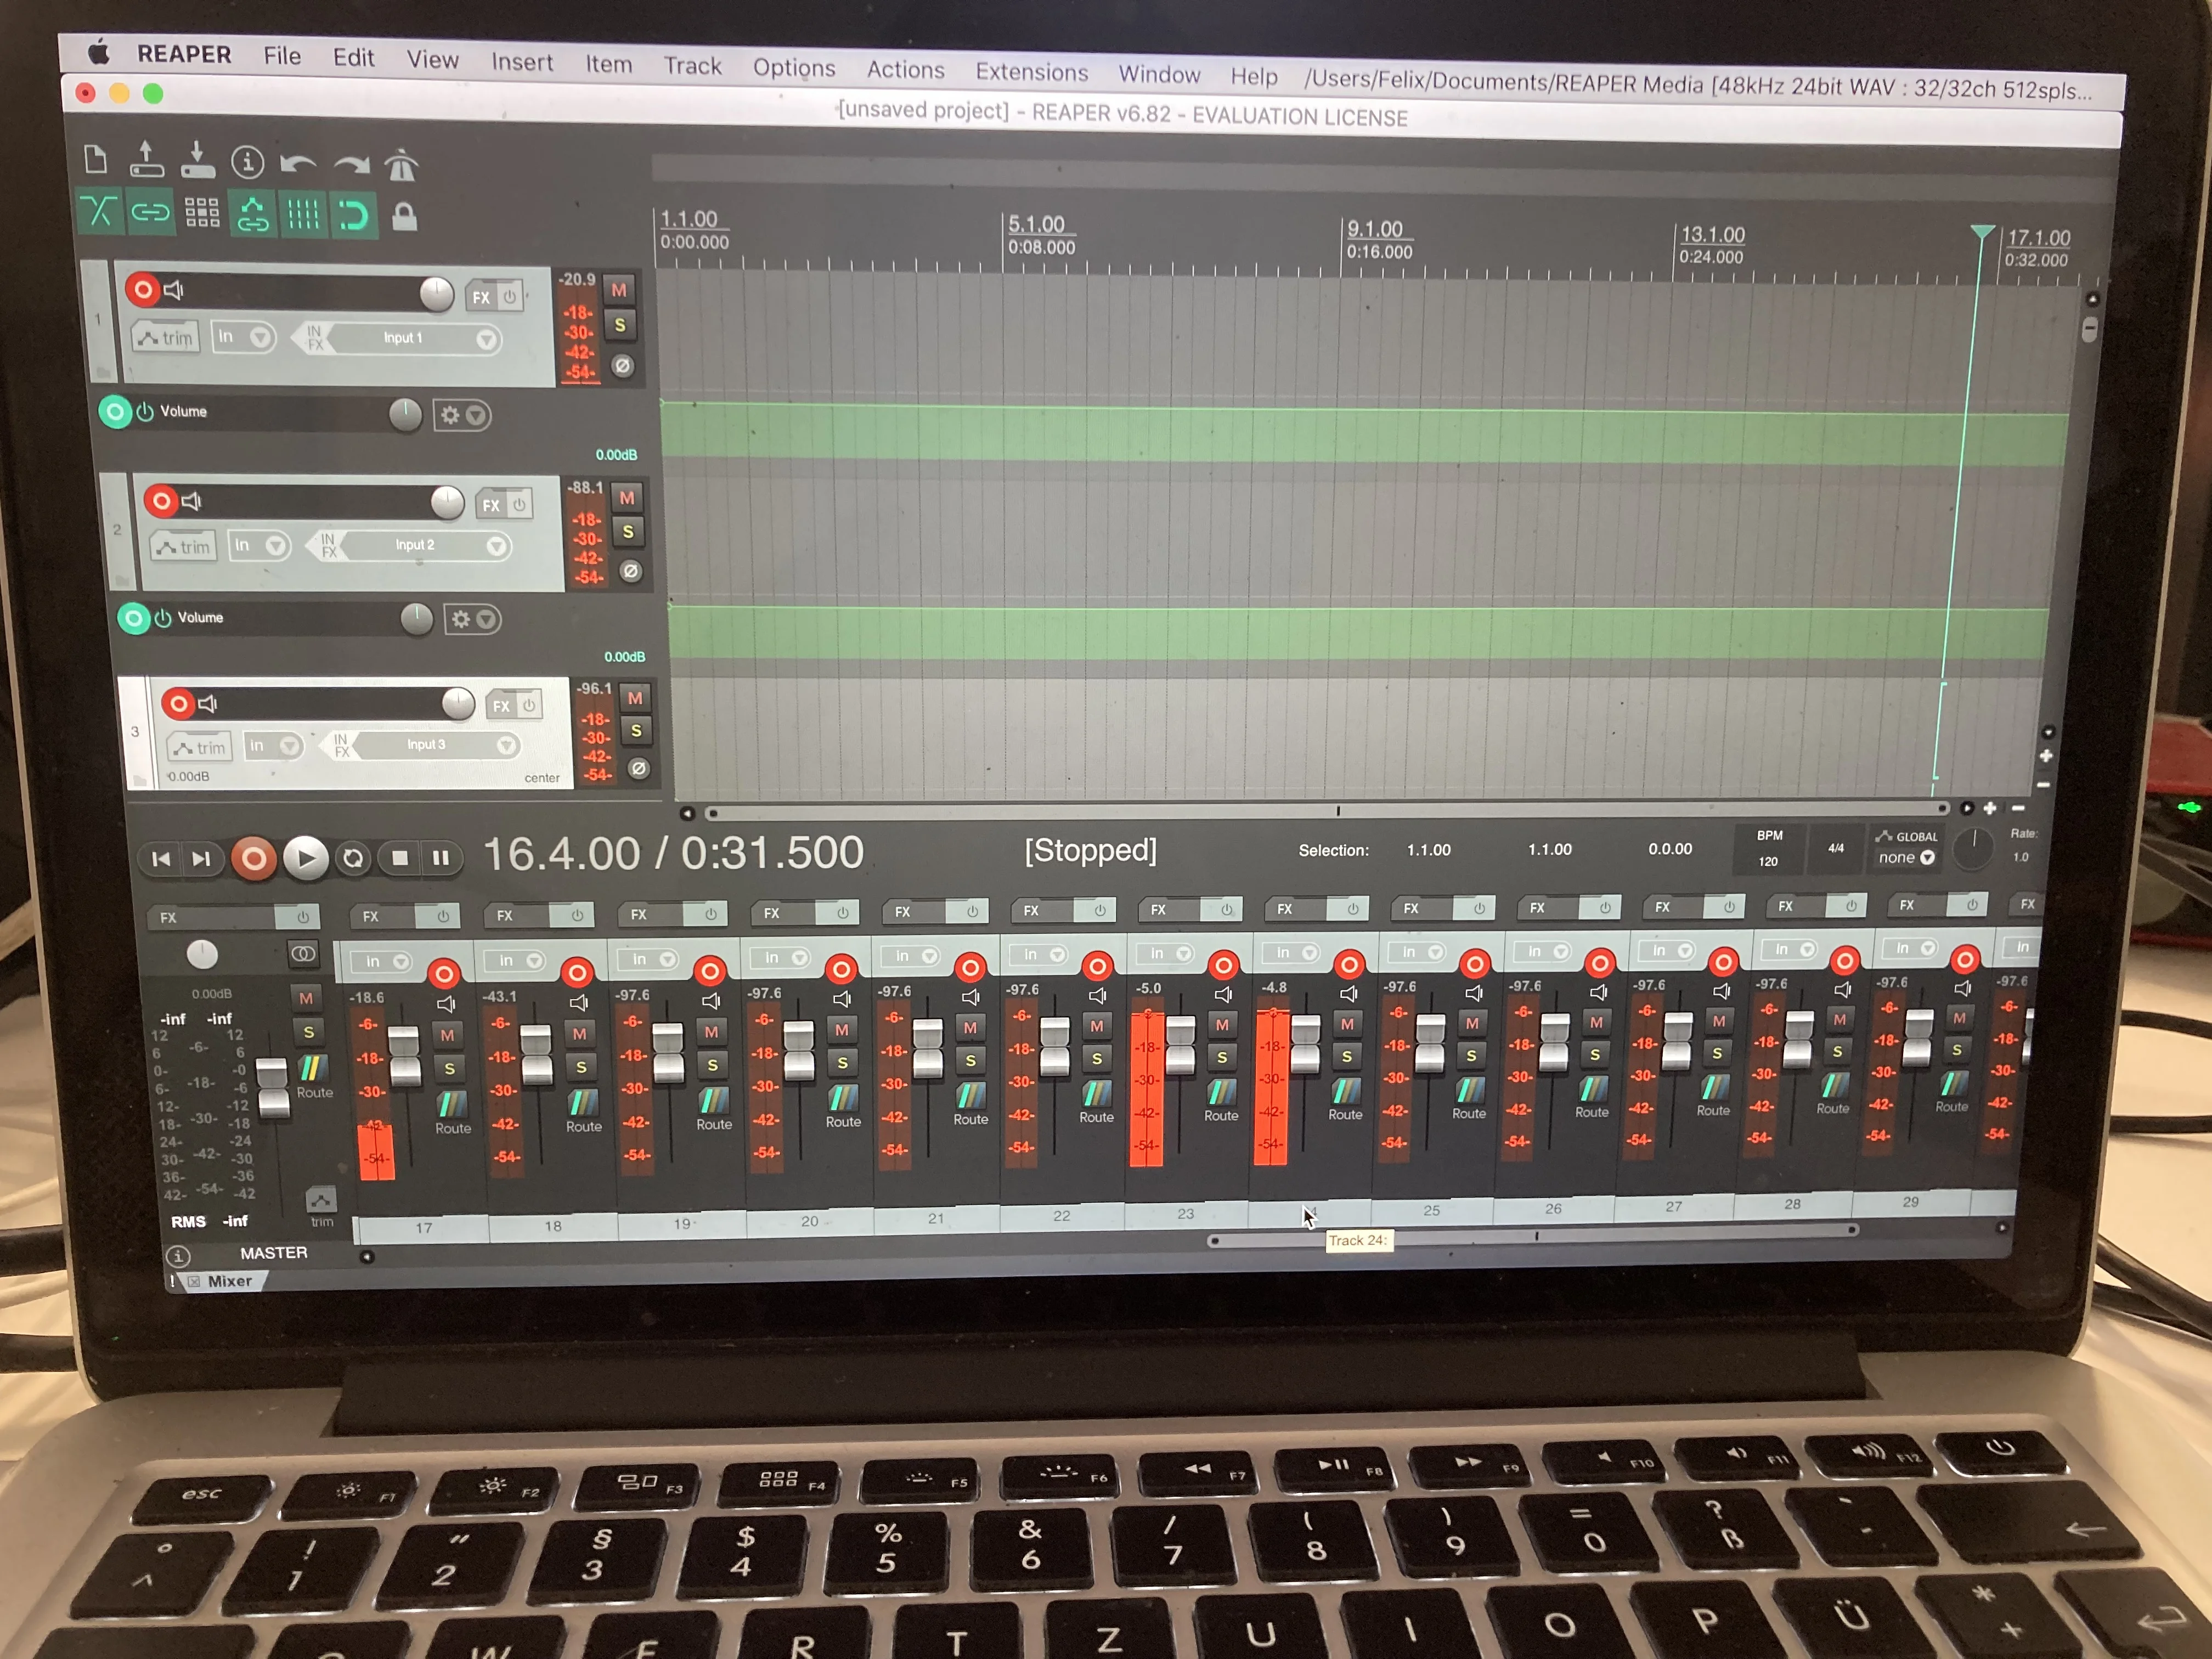Open Input 3 dropdown on track 3
Viewport: 2212px width, 1659px height.
pyautogui.click(x=435, y=745)
